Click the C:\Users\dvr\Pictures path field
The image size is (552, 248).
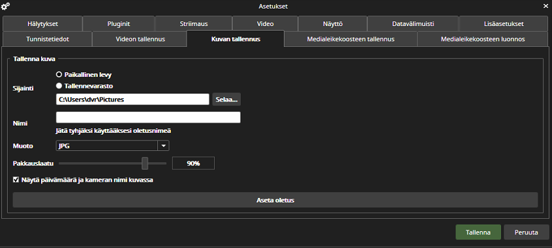click(x=132, y=100)
